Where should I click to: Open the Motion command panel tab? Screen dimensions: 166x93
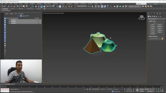pyautogui.click(x=157, y=14)
